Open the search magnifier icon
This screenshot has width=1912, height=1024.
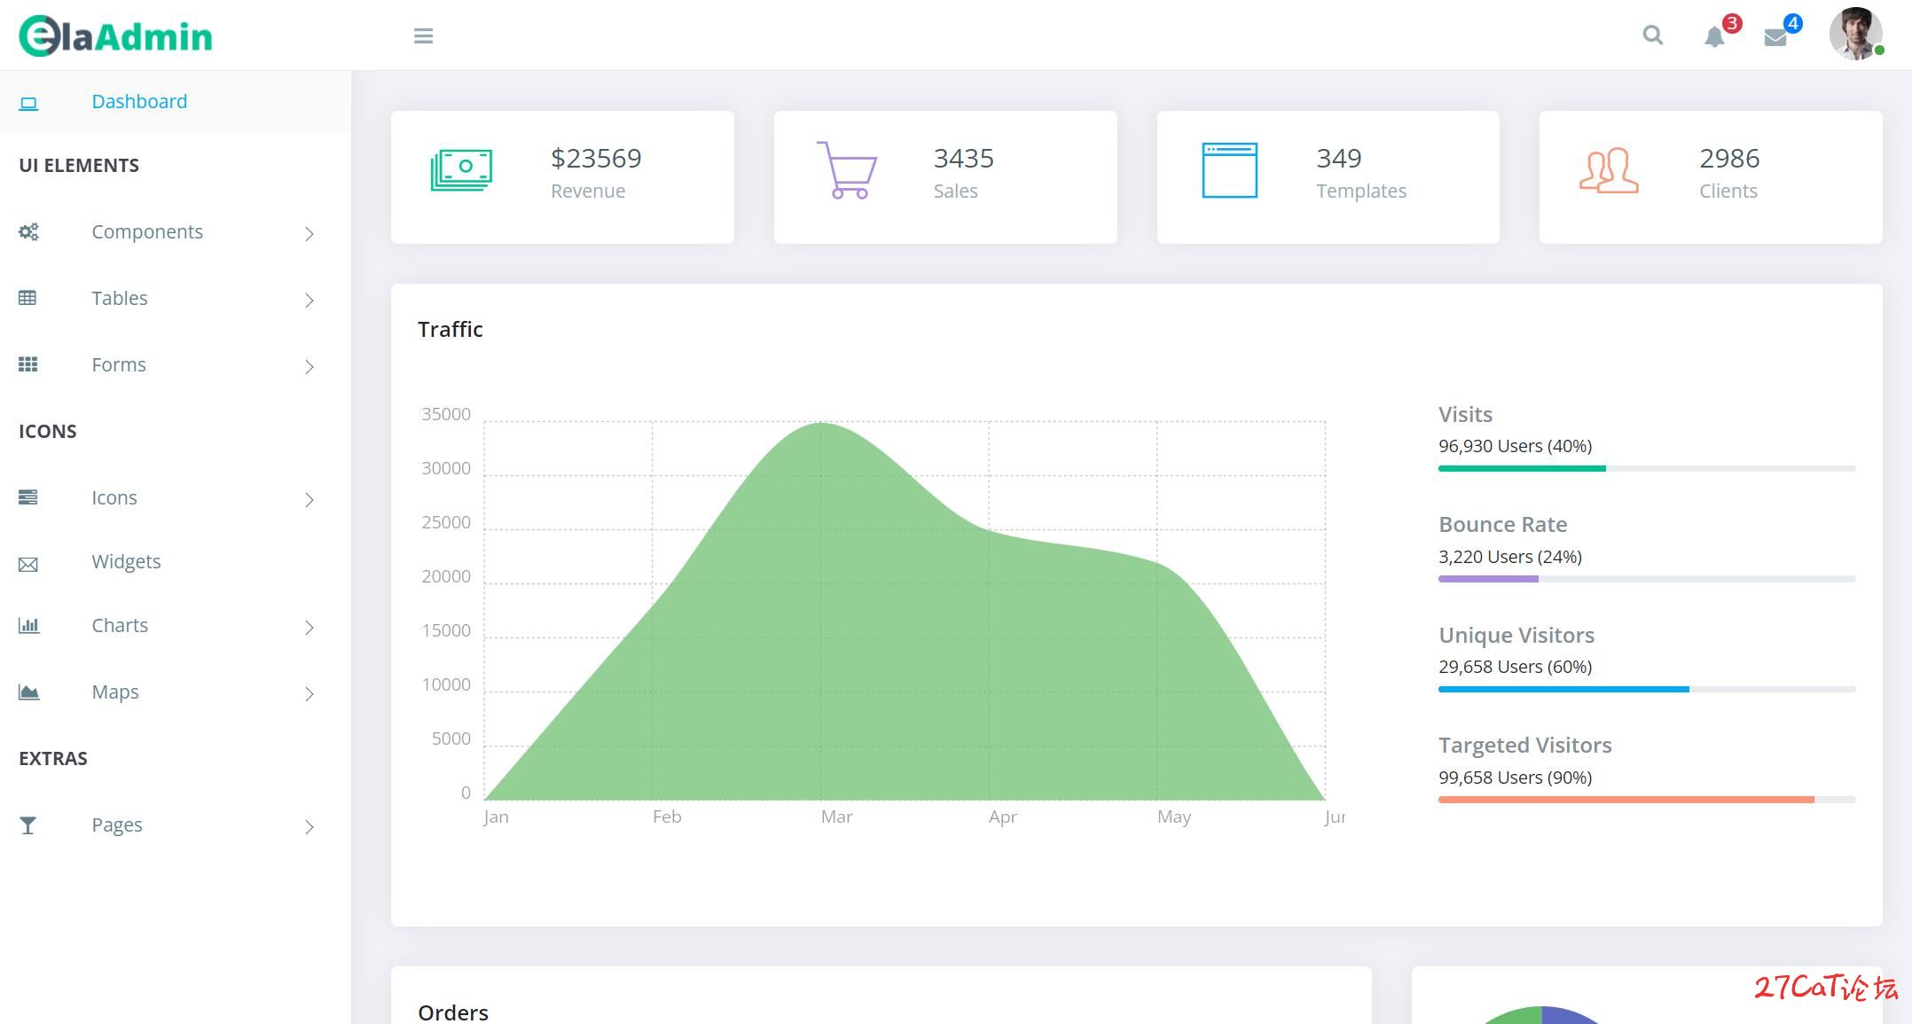[1652, 35]
